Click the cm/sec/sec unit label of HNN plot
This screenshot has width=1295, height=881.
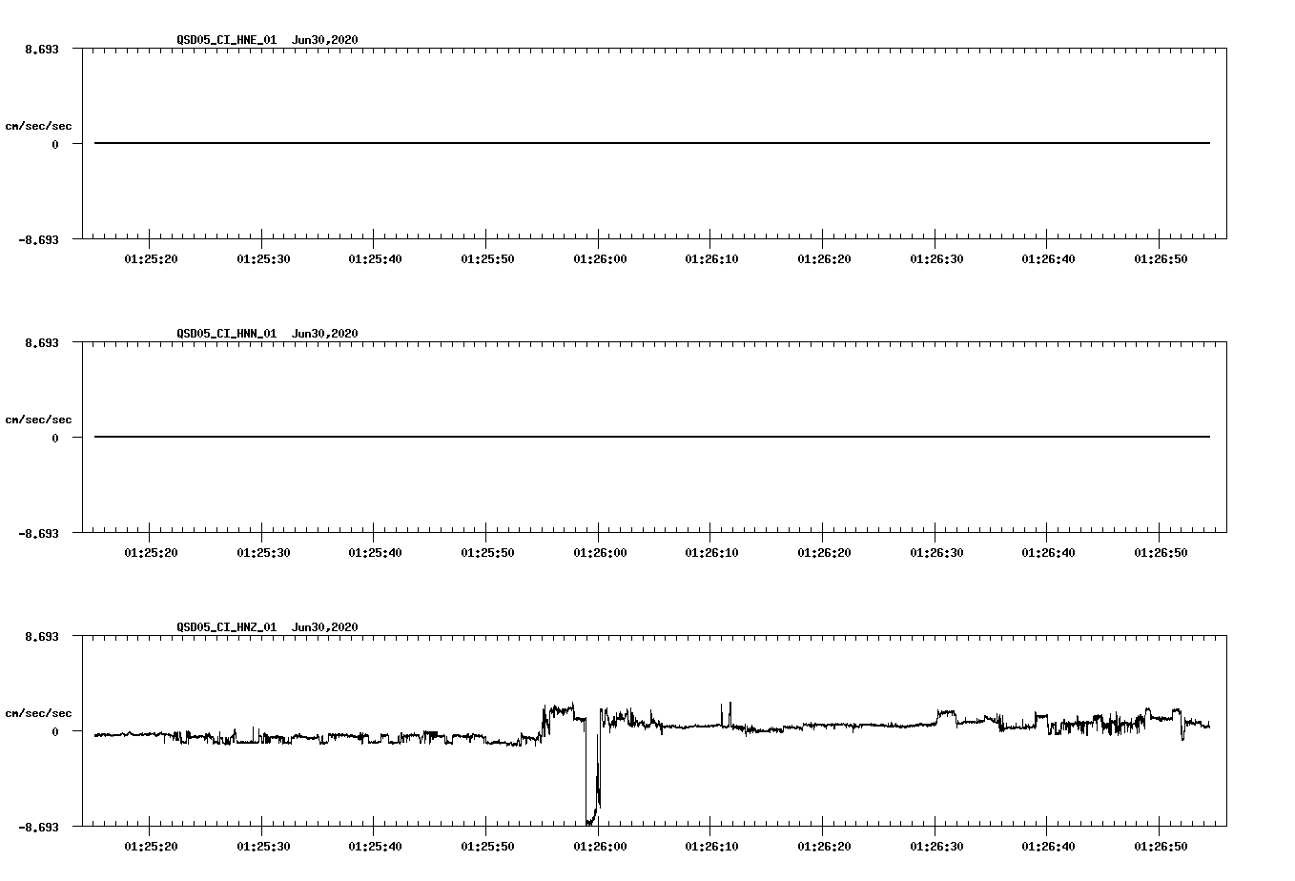pos(38,420)
